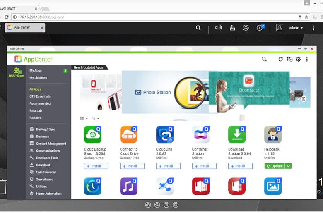Click the blue picture frame app icon
Image resolution: width=323 pixels, height=213 pixels.
[273, 186]
